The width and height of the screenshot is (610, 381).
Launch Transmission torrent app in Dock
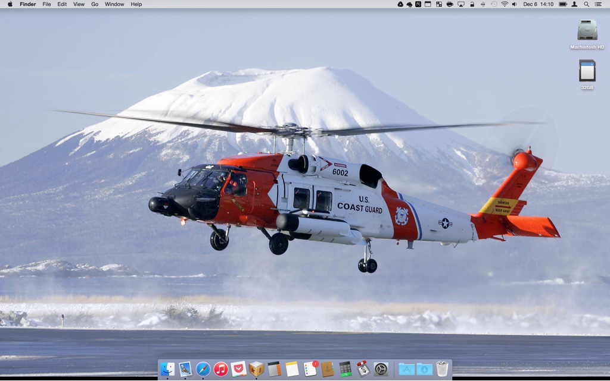pos(363,369)
